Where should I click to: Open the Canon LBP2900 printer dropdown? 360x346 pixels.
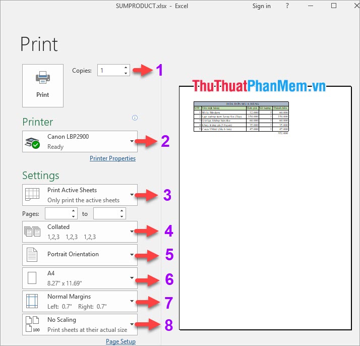pyautogui.click(x=80, y=141)
